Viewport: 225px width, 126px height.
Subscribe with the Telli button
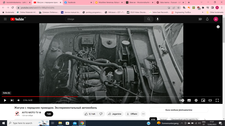tap(49, 114)
